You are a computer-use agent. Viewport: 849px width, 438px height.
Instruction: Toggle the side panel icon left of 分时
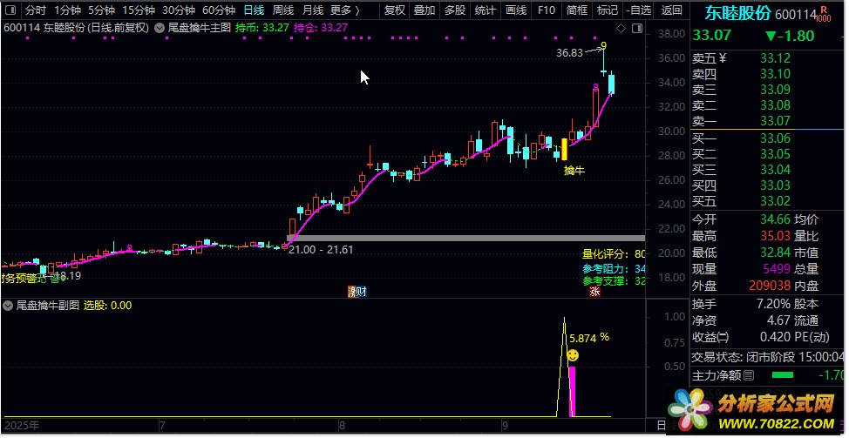(x=11, y=10)
